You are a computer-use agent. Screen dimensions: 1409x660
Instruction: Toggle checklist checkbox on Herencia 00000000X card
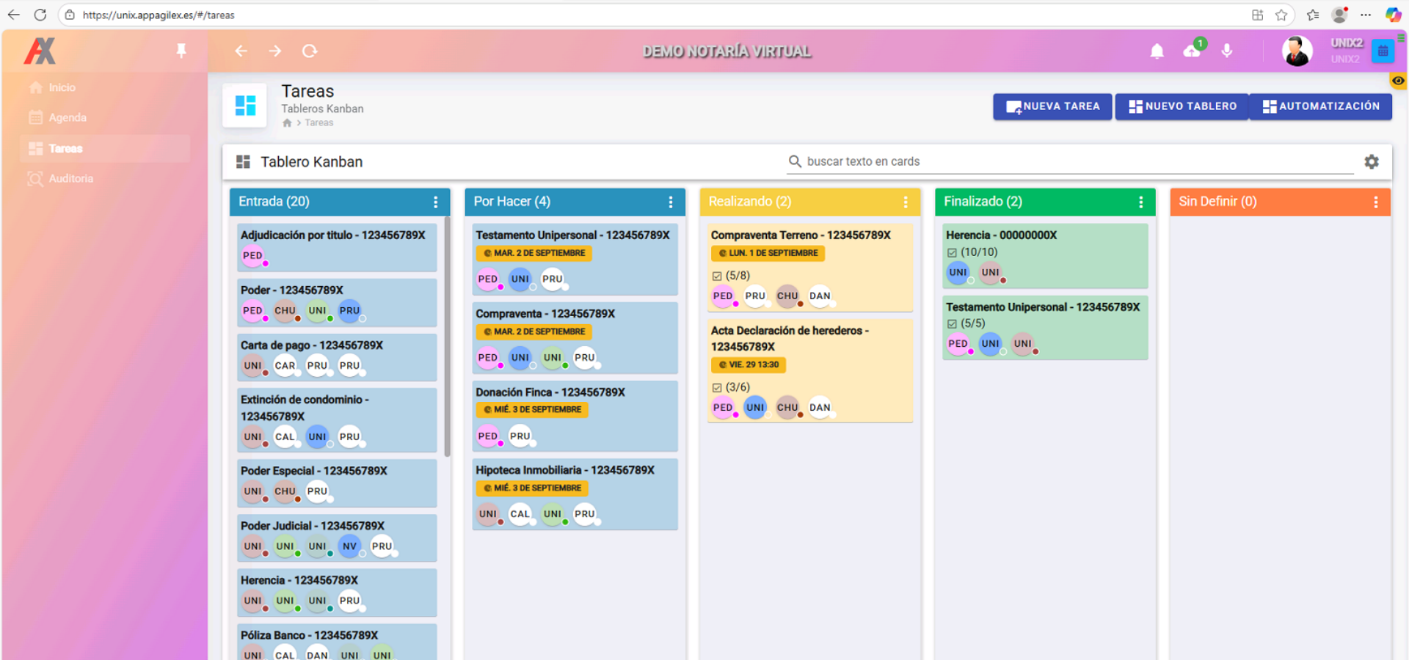tap(952, 253)
